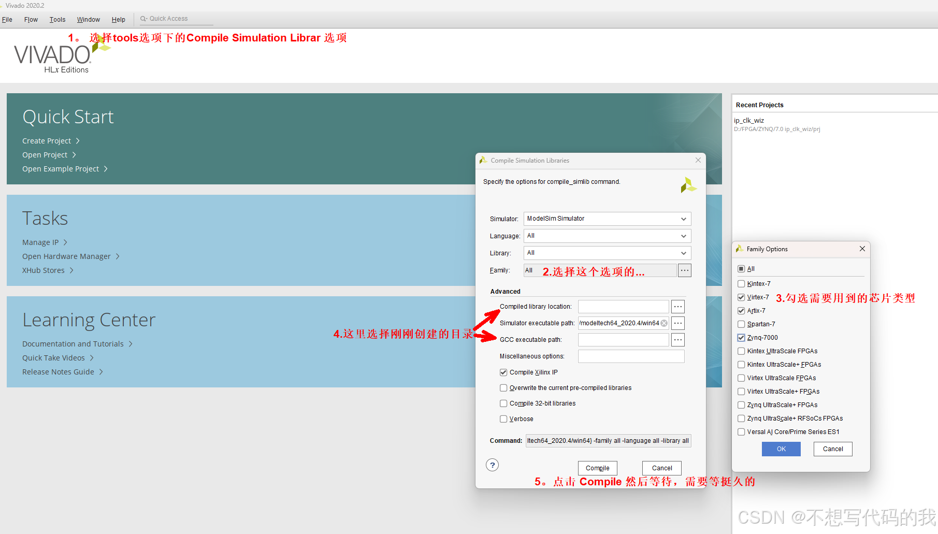
Task: Click Miscellaneous options field
Action: pyautogui.click(x=631, y=356)
